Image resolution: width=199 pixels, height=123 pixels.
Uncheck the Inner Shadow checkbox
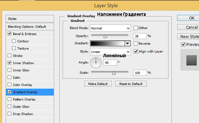point(10,63)
